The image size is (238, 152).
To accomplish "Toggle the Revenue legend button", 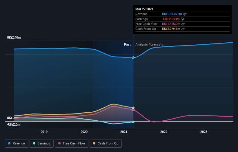I will (x=17, y=144).
